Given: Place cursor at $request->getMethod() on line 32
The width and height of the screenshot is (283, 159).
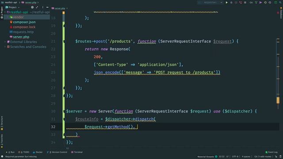Looking at the screenshot, I should 109,127.
